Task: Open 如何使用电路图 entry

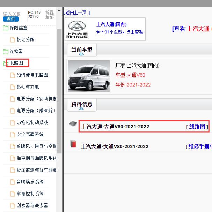Action: pos(32,75)
